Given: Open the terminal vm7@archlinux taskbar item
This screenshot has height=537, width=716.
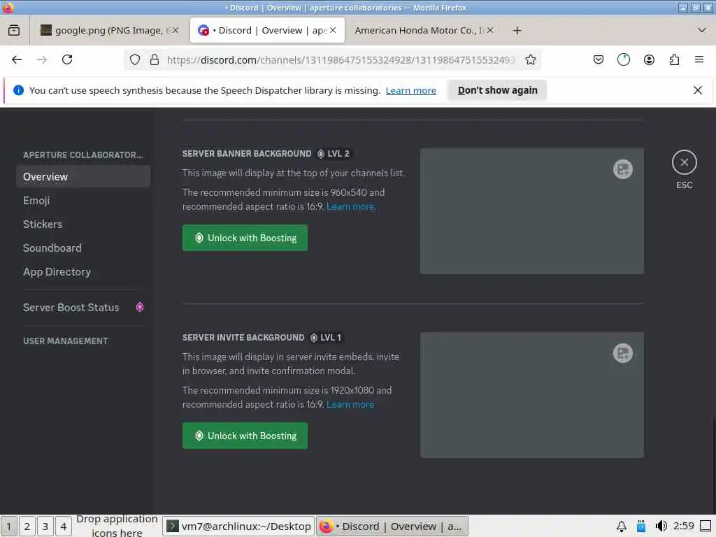Looking at the screenshot, I should pos(239,527).
